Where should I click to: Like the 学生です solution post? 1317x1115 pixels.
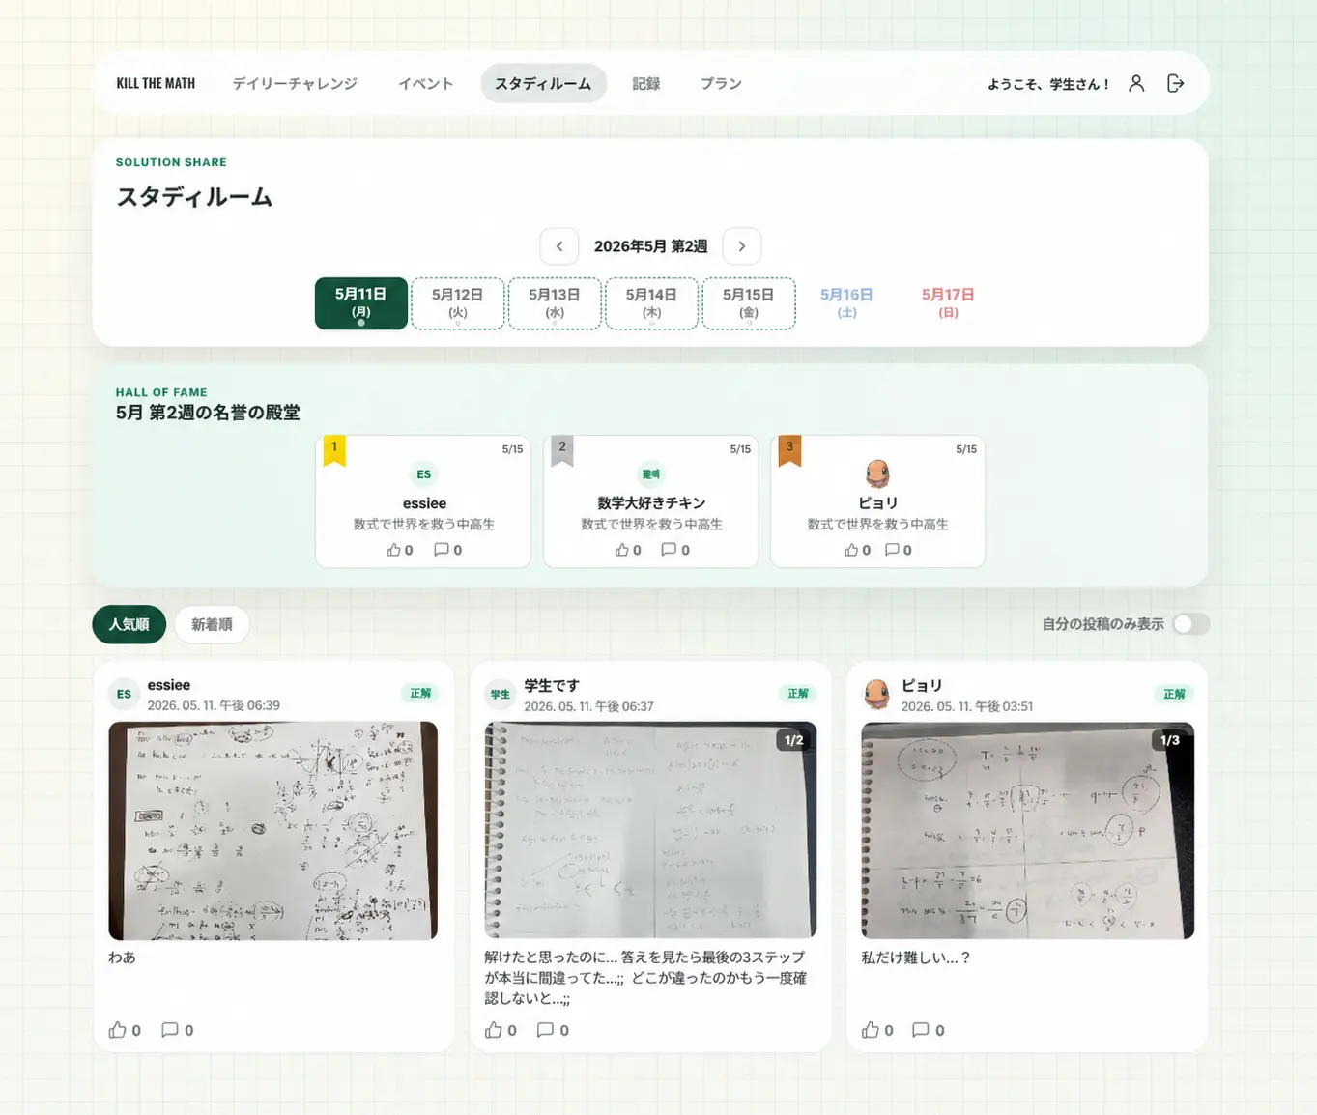click(494, 1030)
